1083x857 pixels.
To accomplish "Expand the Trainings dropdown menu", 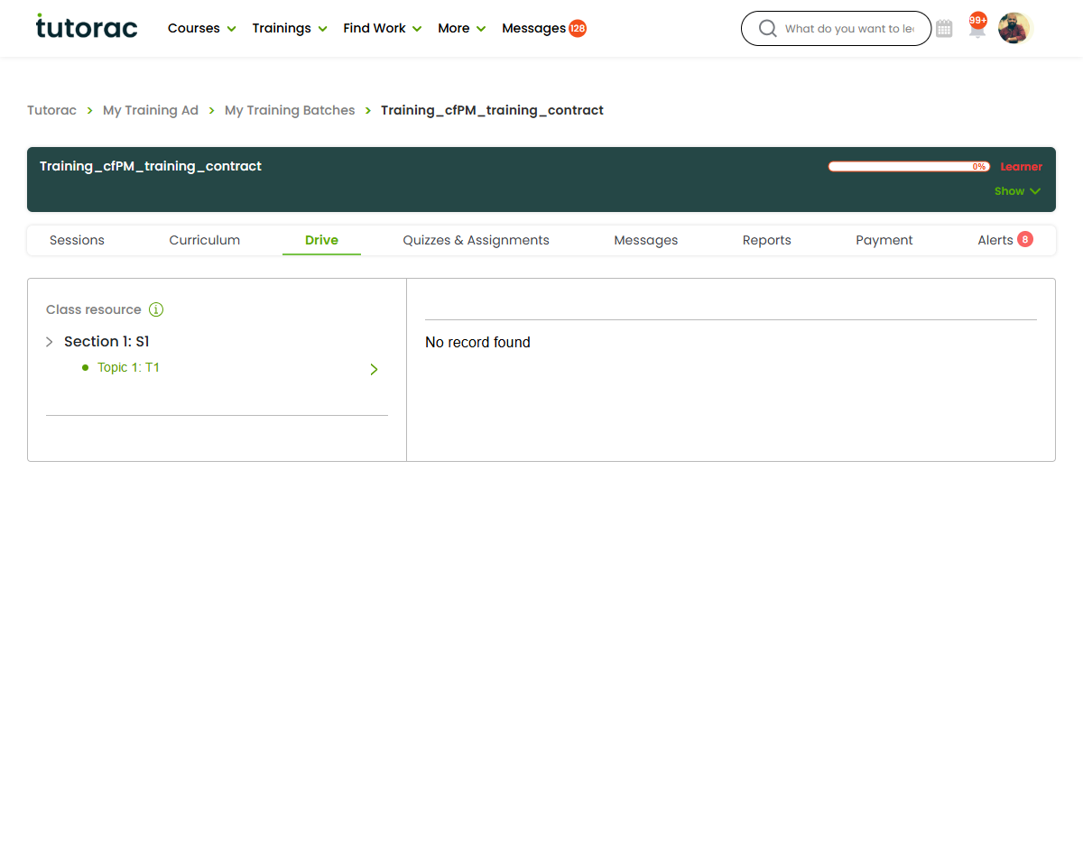I will tap(289, 28).
